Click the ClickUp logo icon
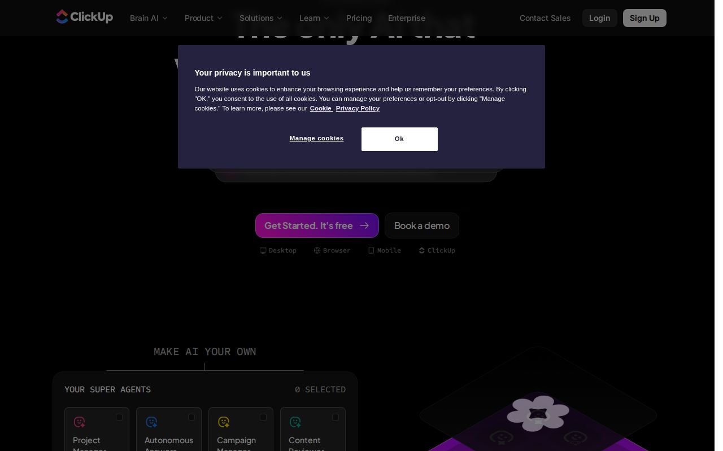The width and height of the screenshot is (723, 451). pos(62,17)
